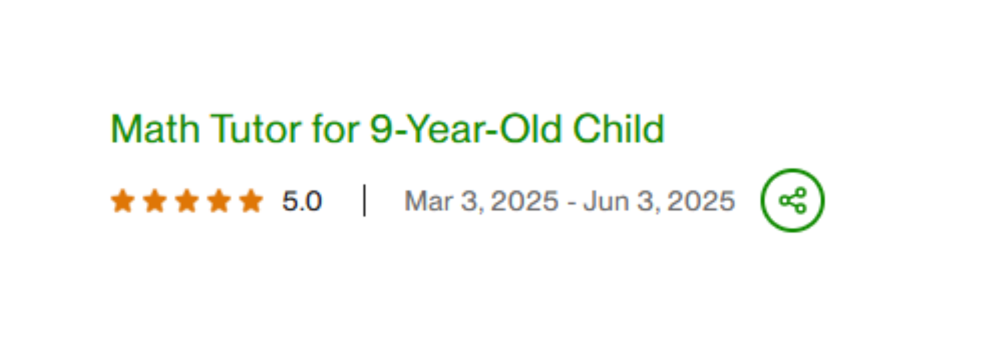Click the vertical divider after the rating
Image resolution: width=988 pixels, height=347 pixels.
coord(364,200)
